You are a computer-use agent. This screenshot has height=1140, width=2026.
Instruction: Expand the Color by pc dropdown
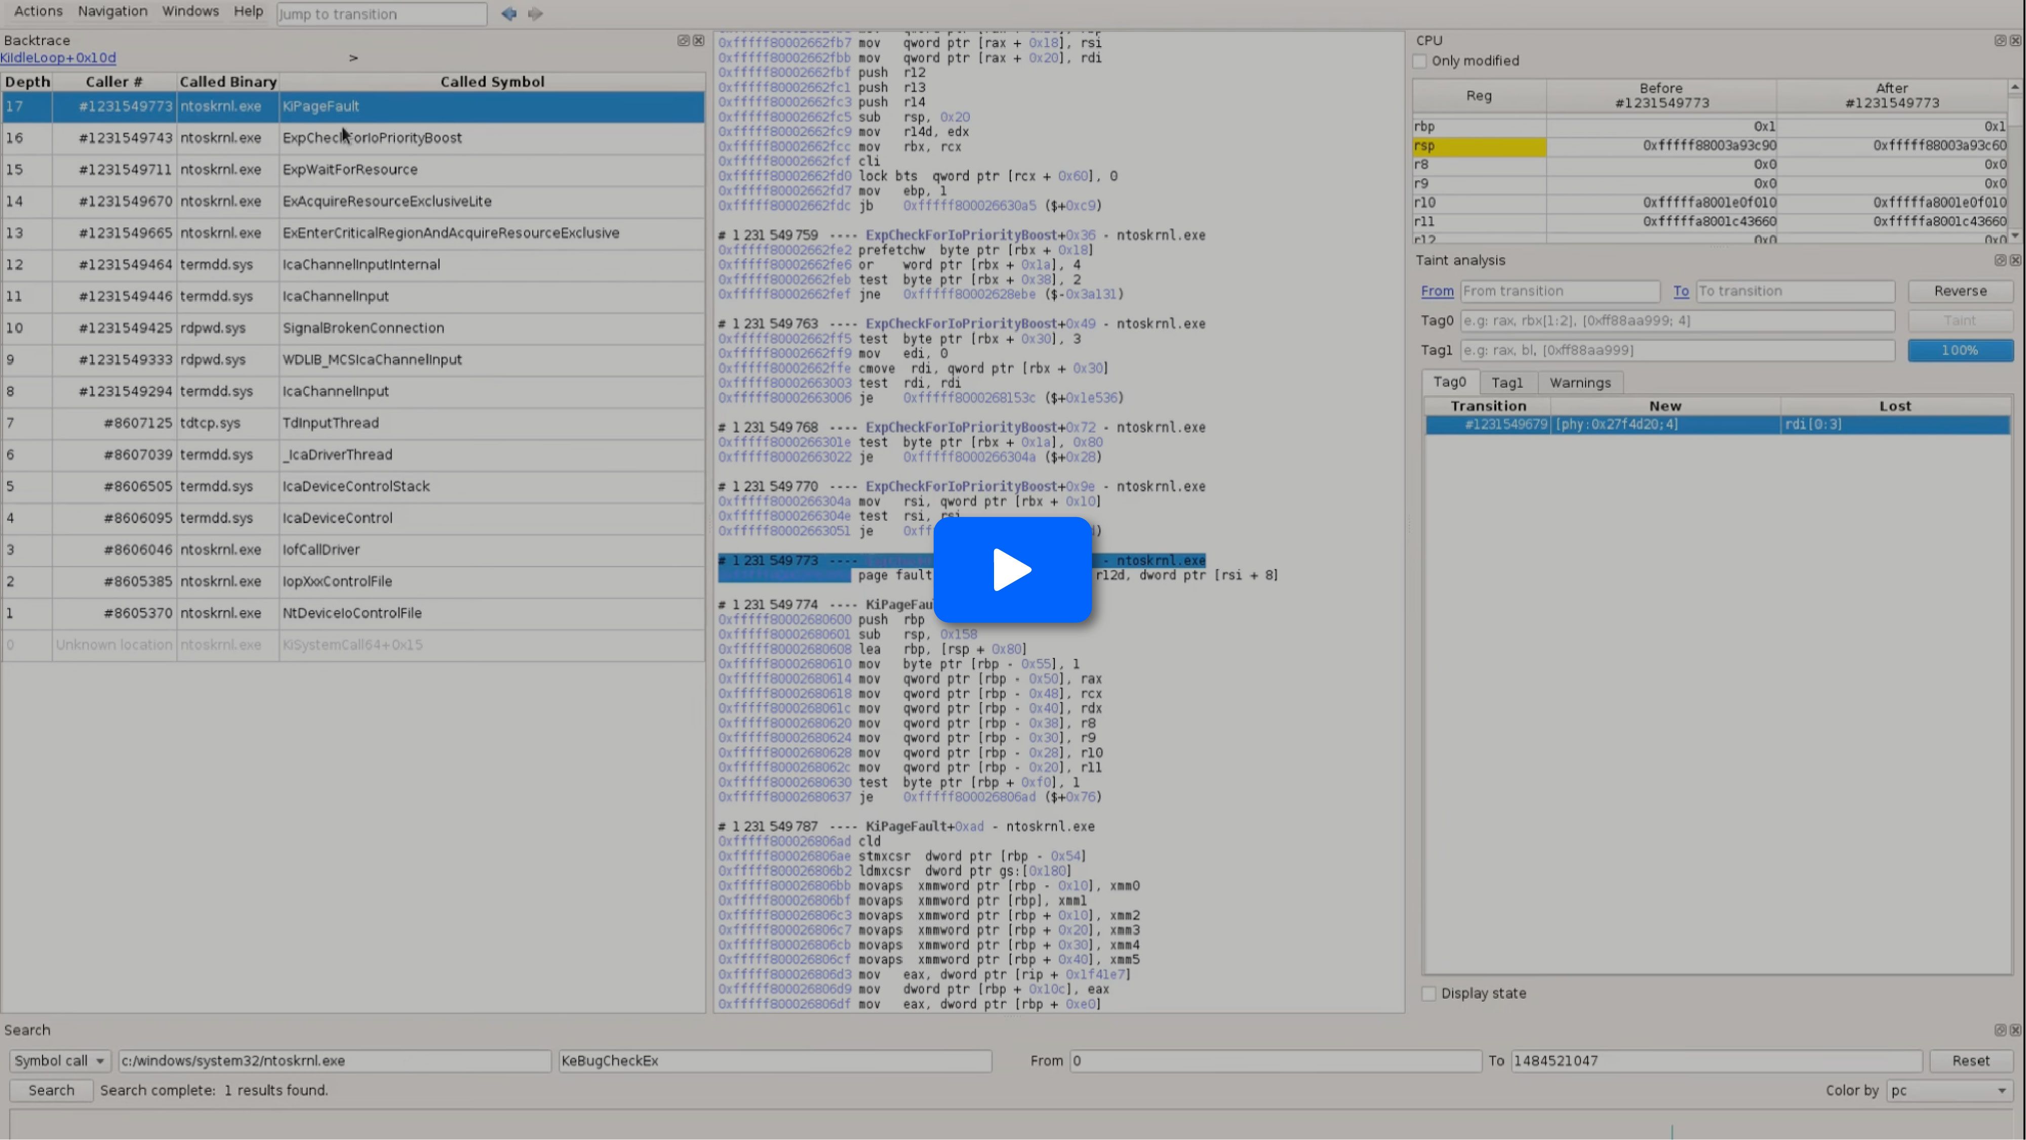point(1949,1090)
